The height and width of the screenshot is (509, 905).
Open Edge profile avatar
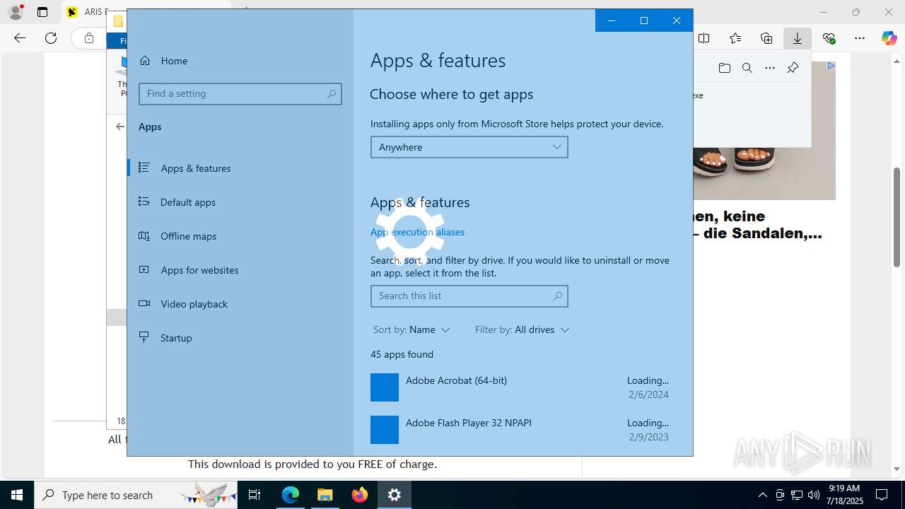tap(15, 12)
